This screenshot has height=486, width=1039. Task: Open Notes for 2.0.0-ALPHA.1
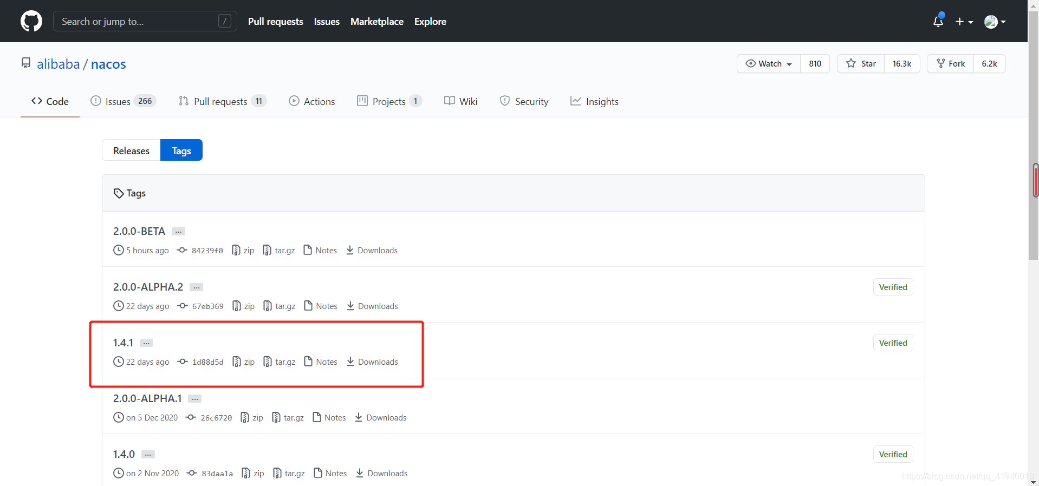click(329, 417)
